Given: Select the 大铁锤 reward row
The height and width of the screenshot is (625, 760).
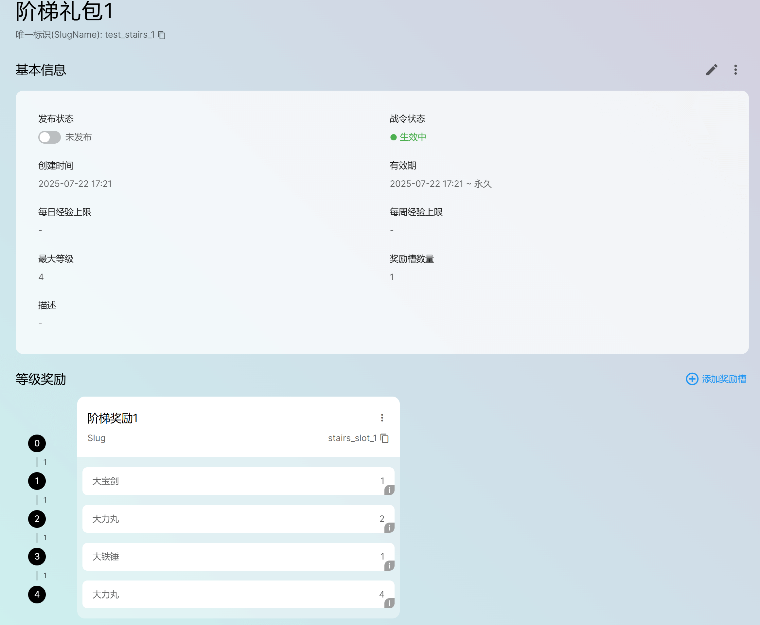Looking at the screenshot, I should point(238,557).
